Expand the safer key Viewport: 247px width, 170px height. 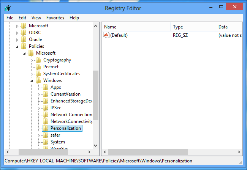pyautogui.click(x=39, y=135)
